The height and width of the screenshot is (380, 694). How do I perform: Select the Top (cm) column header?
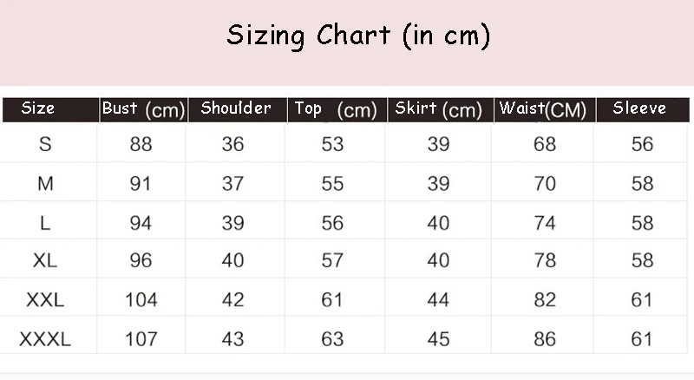pos(336,109)
